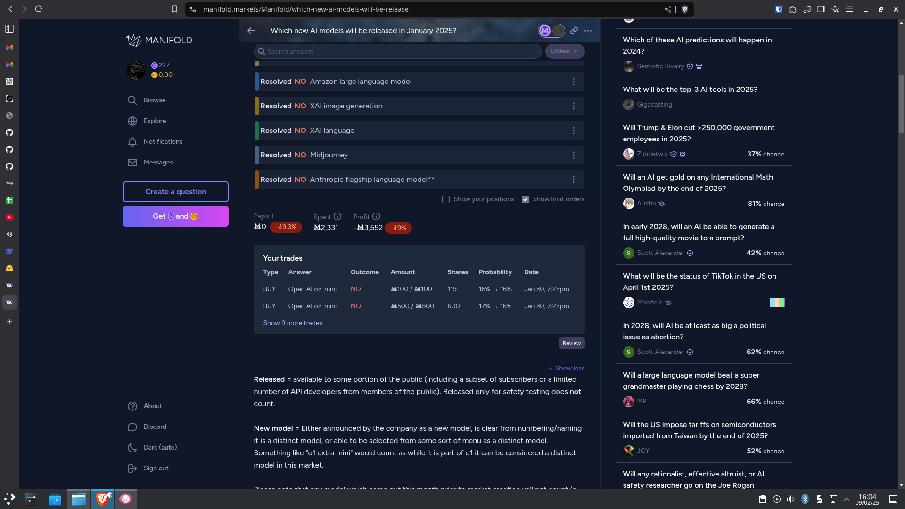View Spent info tooltip icon

click(x=337, y=216)
